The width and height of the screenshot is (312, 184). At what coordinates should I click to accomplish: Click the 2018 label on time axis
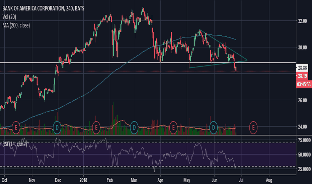(83, 180)
